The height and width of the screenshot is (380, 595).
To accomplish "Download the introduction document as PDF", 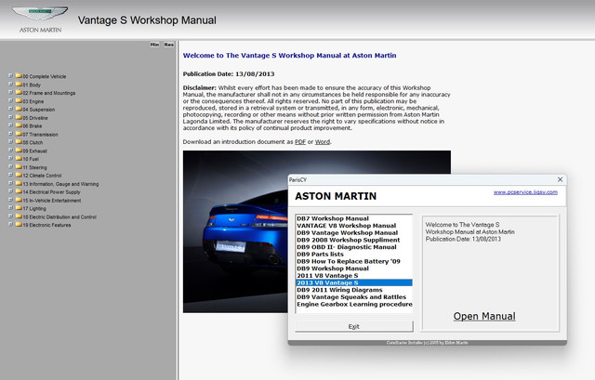I will pyautogui.click(x=300, y=142).
